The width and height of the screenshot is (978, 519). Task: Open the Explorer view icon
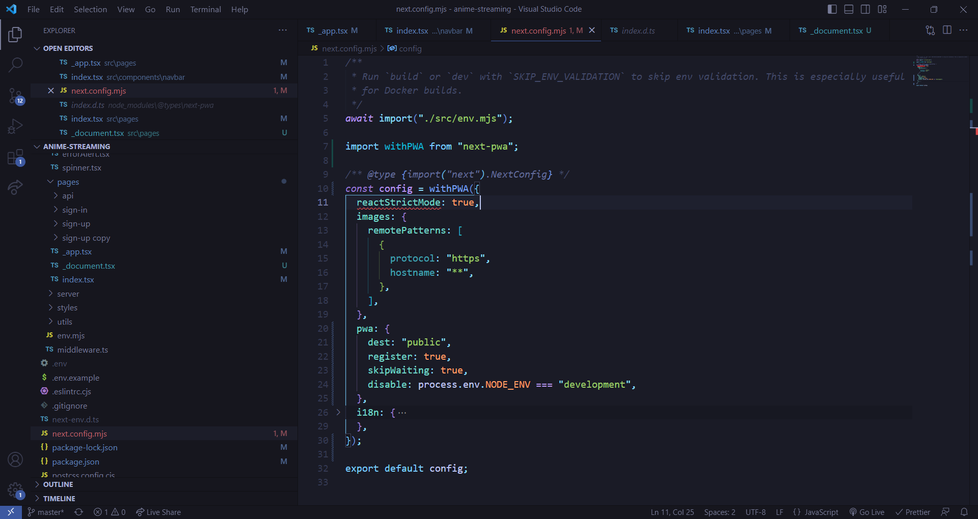click(x=15, y=35)
